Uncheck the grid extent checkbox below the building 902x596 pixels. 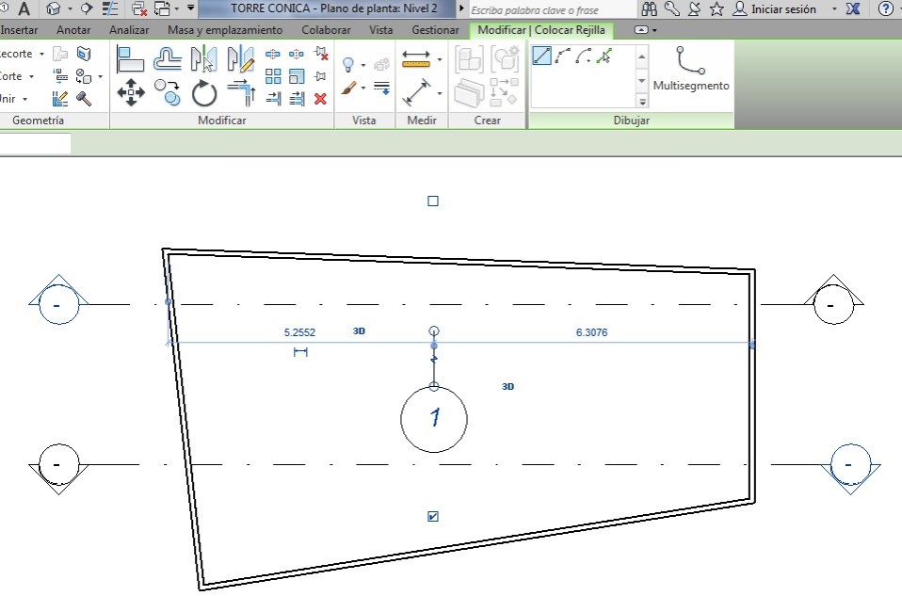point(434,515)
